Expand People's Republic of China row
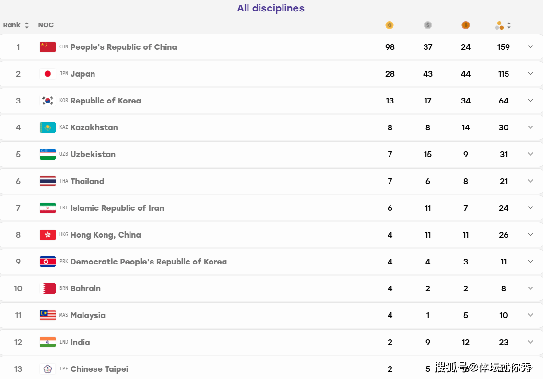Screen dimensions: 543x379 (x=530, y=46)
